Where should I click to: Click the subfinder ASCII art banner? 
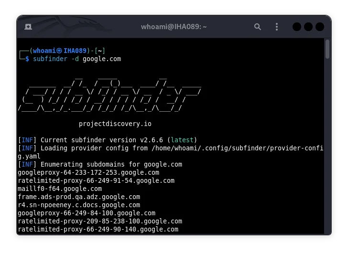pos(109,95)
